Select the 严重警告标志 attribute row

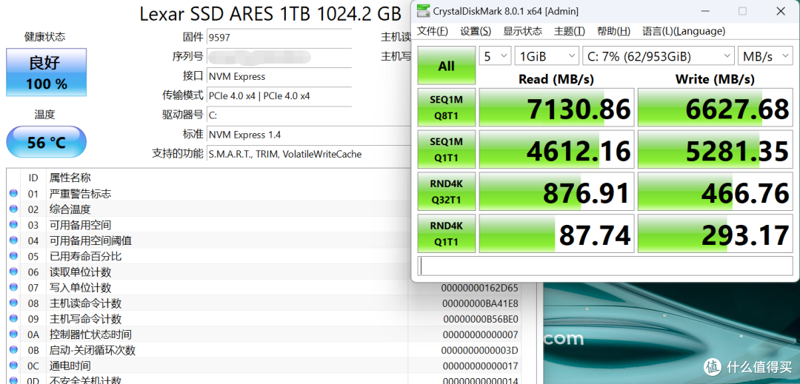pyautogui.click(x=209, y=194)
